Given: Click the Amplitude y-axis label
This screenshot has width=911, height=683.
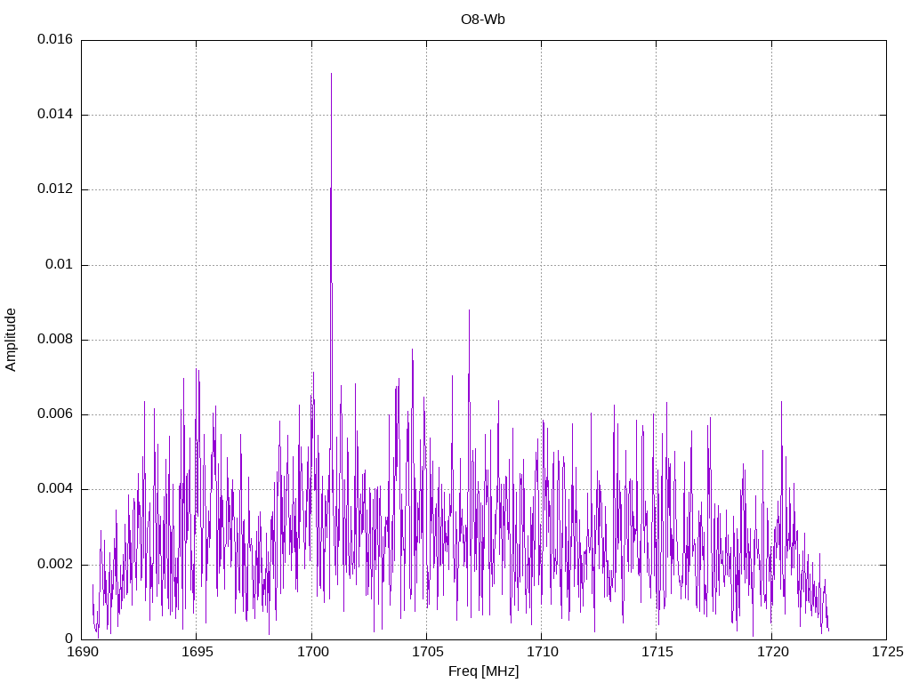Looking at the screenshot, I should (11, 340).
